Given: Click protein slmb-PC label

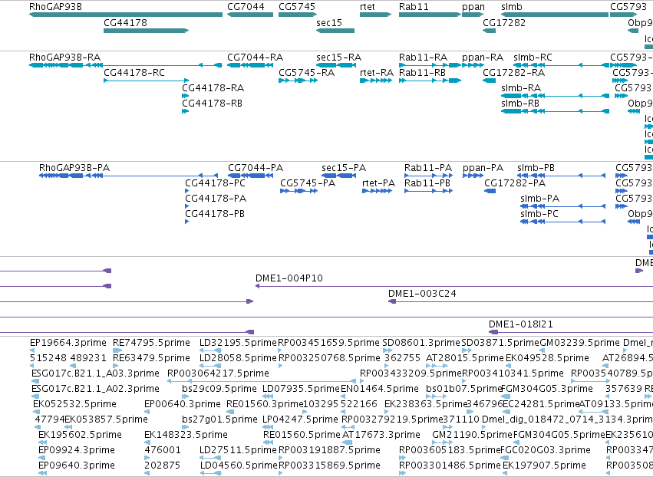Looking at the screenshot, I should (539, 214).
